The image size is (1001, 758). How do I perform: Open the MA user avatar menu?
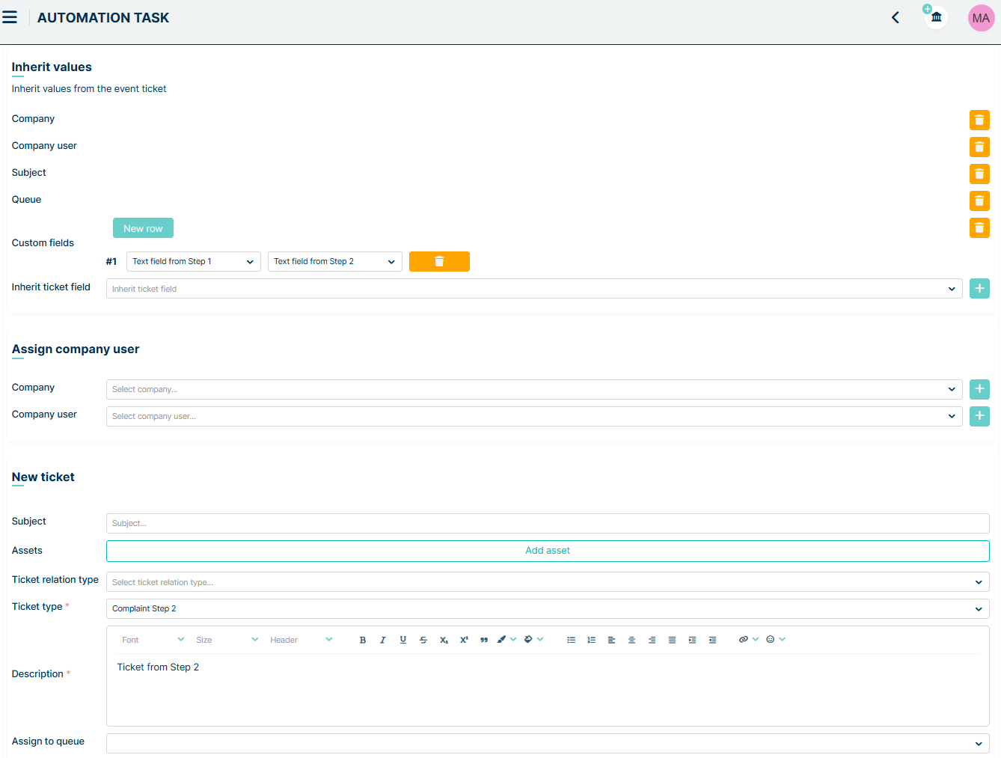coord(980,18)
